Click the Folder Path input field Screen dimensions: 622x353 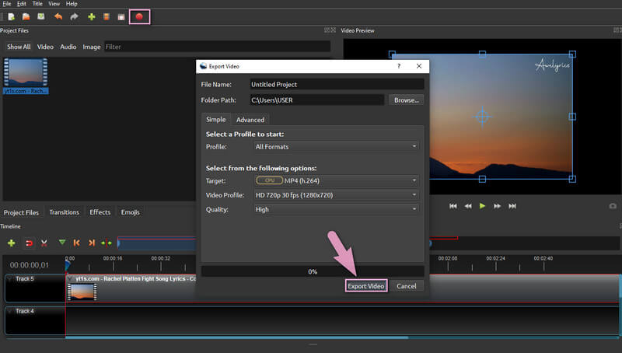tap(317, 100)
